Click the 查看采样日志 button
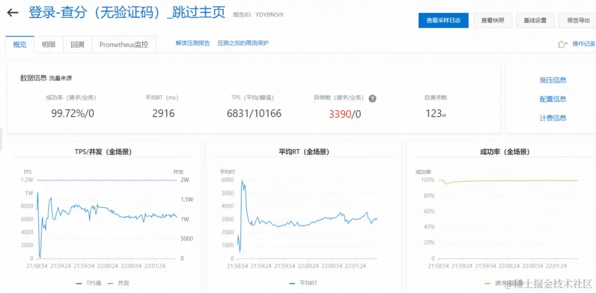596x293 pixels. click(443, 20)
